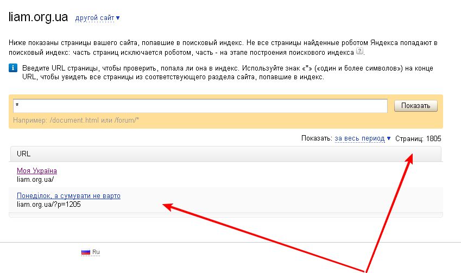Click the "liam.org.ua/?p=1205" address text
461x273 pixels.
click(49, 204)
